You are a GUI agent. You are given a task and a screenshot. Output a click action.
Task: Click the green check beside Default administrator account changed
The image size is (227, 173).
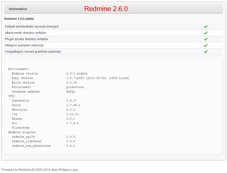tap(206, 27)
